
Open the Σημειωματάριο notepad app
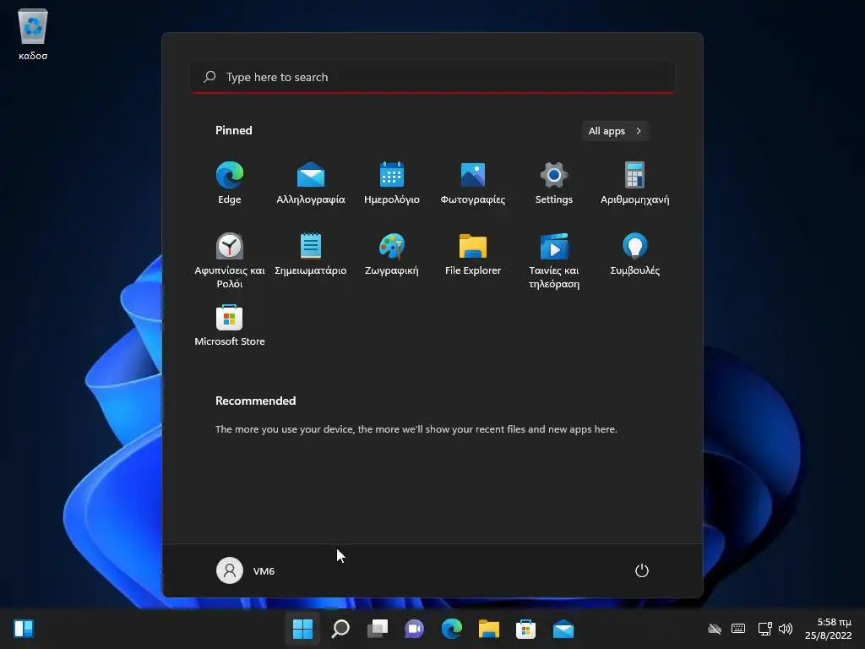click(311, 254)
